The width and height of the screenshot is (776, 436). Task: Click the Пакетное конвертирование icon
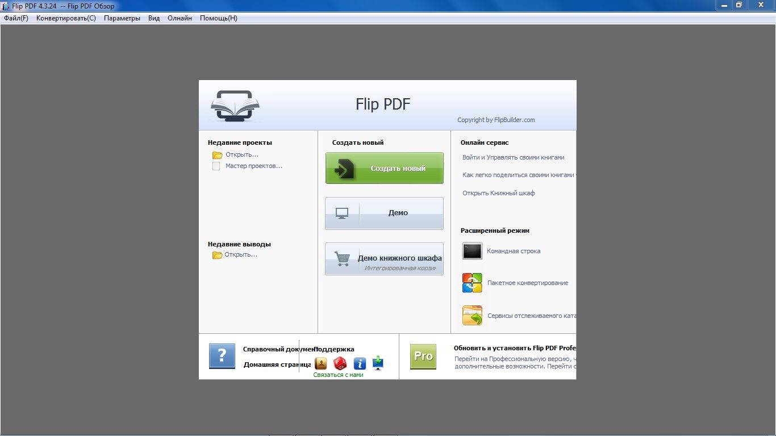[x=472, y=283]
